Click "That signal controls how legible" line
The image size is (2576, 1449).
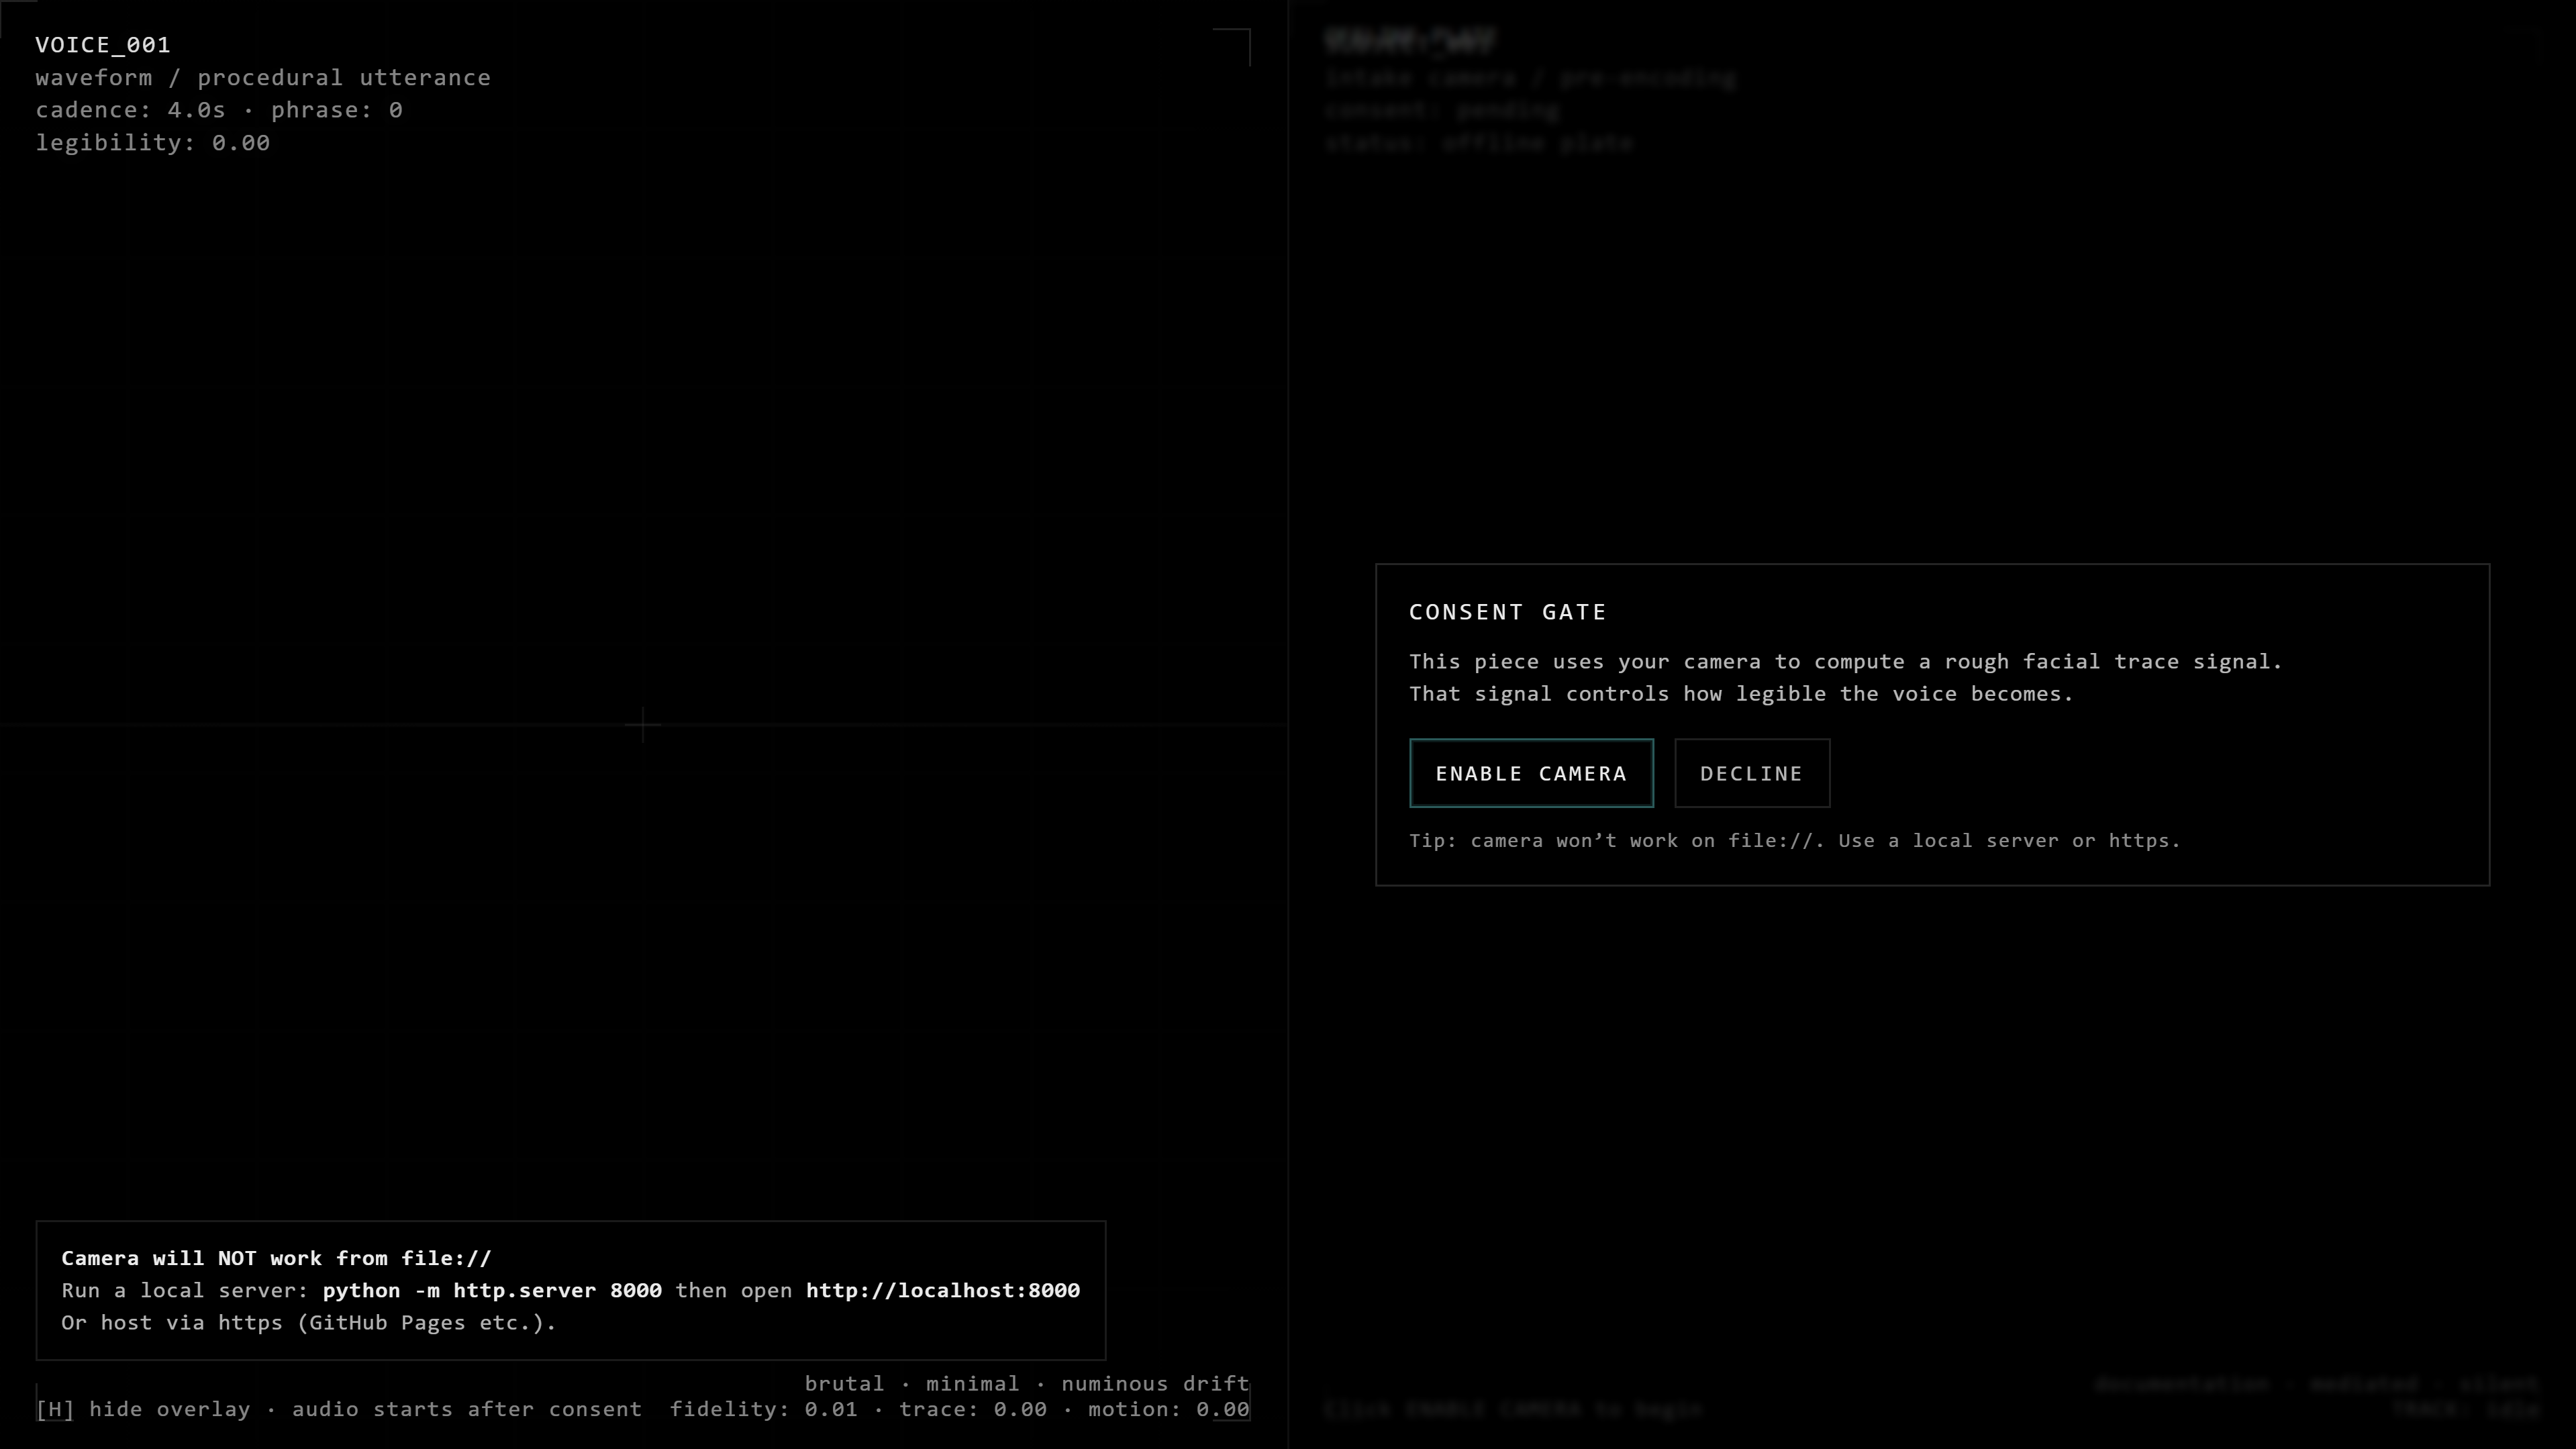(x=1741, y=694)
